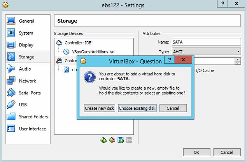Click the remove controller icon

pos(112,140)
